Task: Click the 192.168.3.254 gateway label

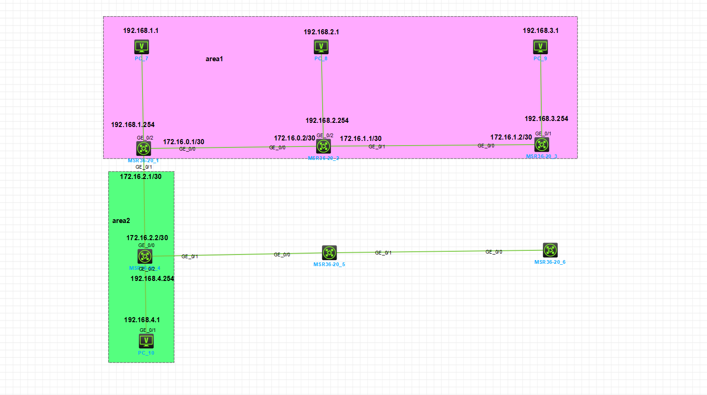Action: [546, 119]
